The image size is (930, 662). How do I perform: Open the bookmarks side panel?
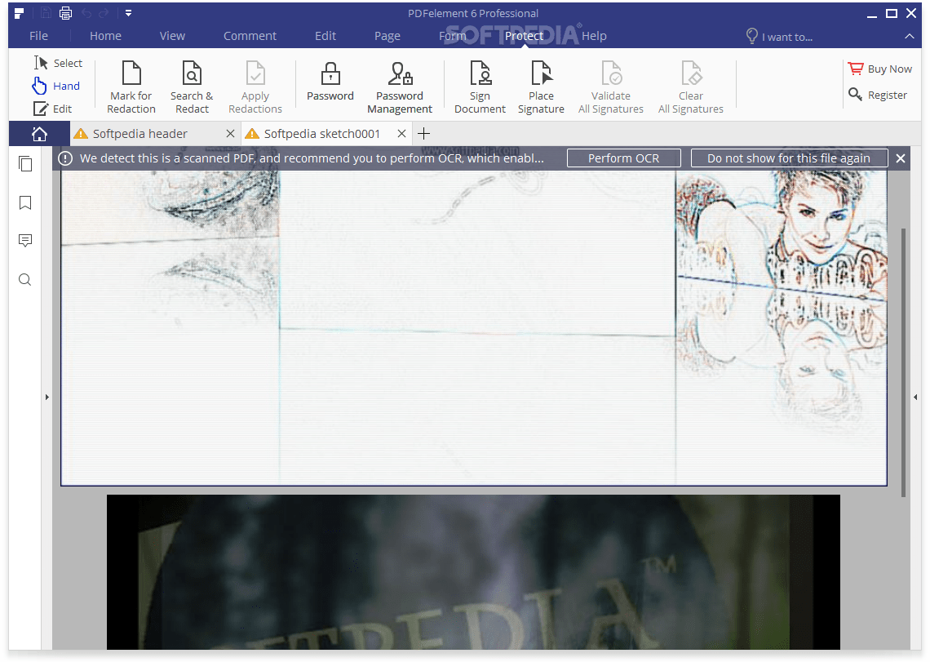[25, 203]
